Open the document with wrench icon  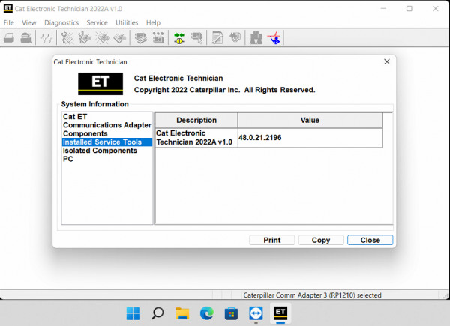click(217, 38)
